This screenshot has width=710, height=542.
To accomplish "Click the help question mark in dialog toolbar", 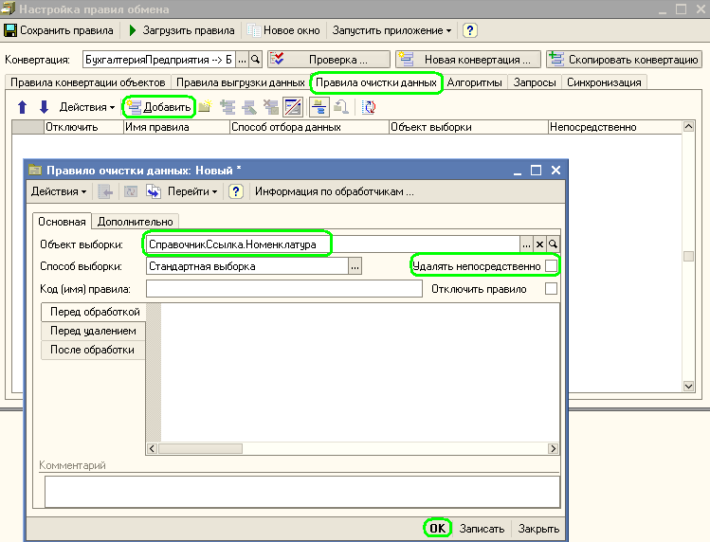I will (235, 191).
